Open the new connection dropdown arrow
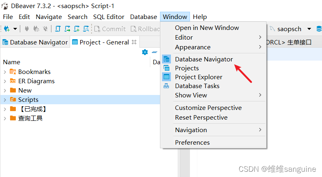The height and width of the screenshot is (177, 322). pyautogui.click(x=15, y=29)
